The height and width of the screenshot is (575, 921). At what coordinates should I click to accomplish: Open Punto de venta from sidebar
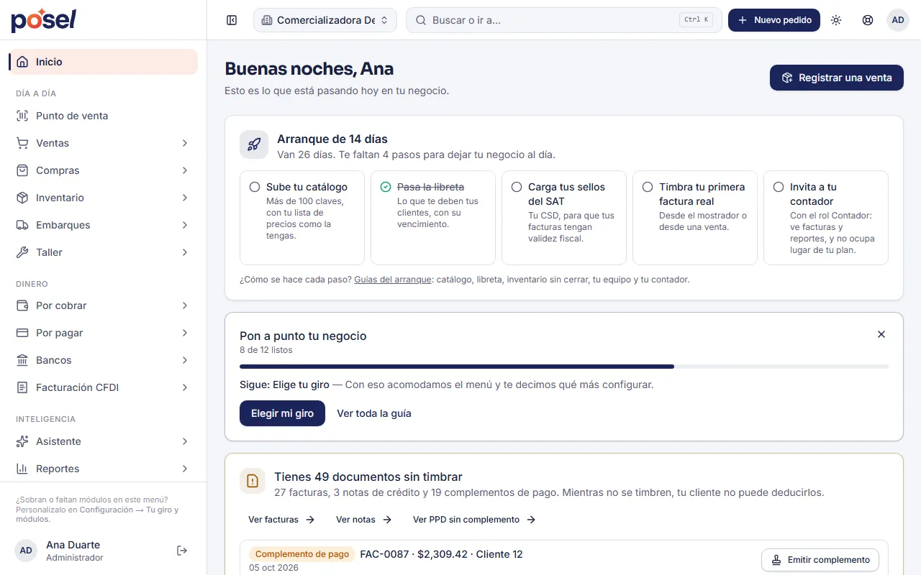(103, 116)
